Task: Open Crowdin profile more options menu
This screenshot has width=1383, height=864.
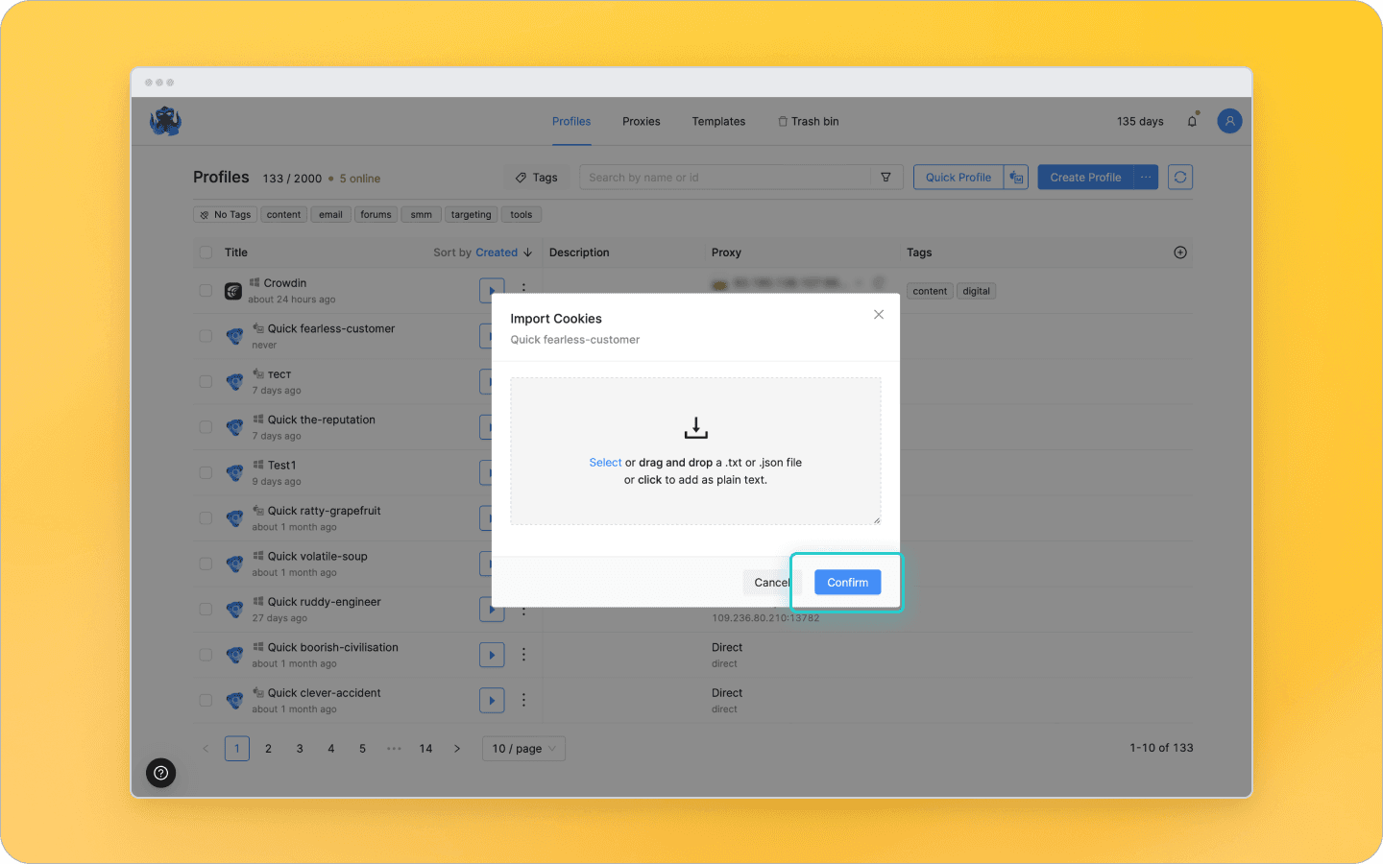Action: (x=523, y=288)
